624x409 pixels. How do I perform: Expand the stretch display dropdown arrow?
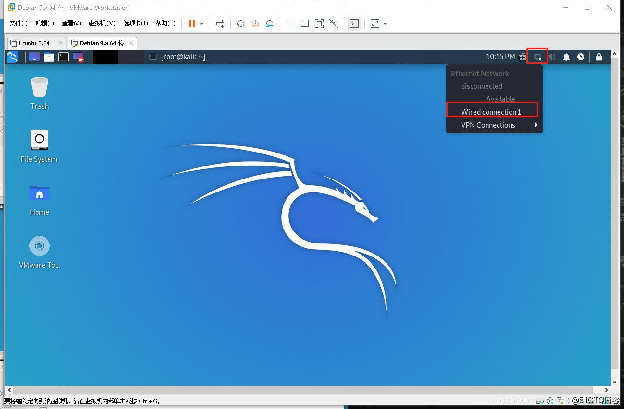pos(385,24)
